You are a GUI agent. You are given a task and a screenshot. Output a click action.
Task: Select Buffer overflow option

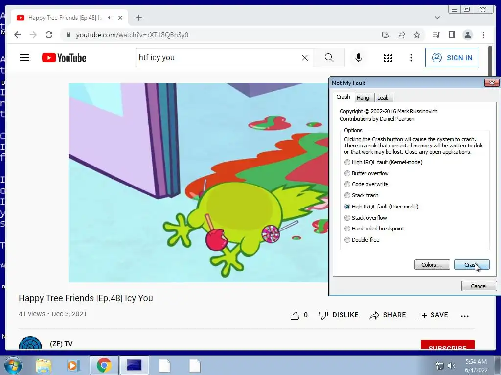[x=366, y=173]
